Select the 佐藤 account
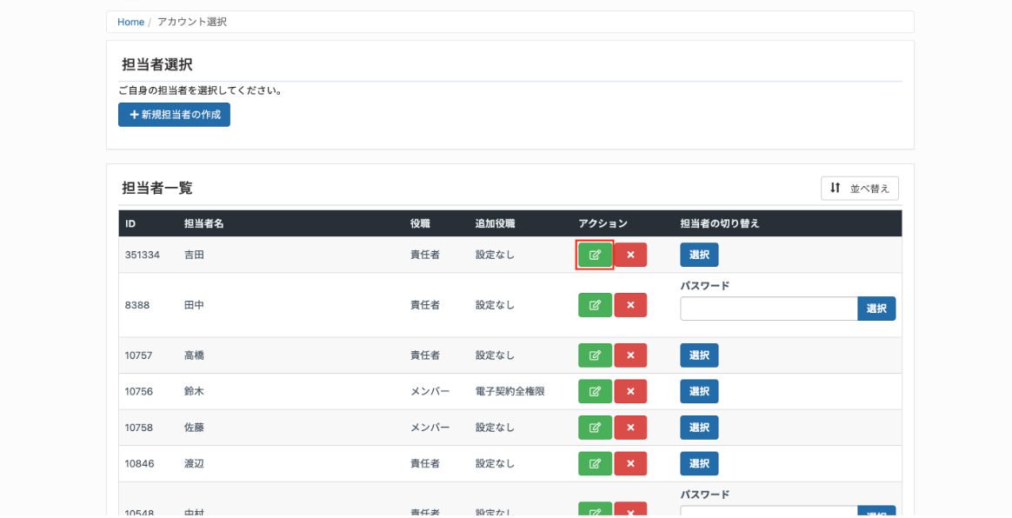Screen dimensions: 1012x518 point(699,428)
